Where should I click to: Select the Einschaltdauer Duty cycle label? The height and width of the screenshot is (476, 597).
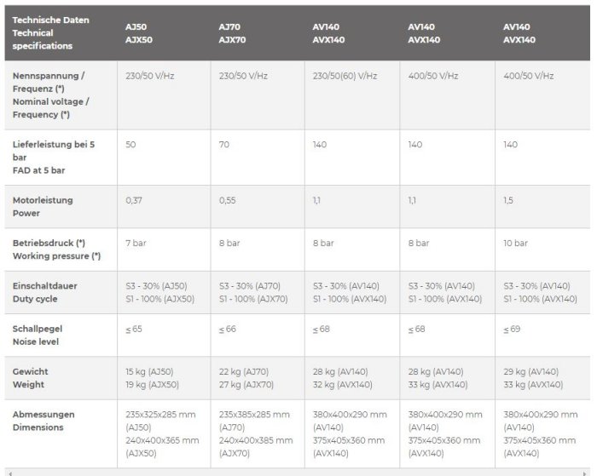coord(45,292)
